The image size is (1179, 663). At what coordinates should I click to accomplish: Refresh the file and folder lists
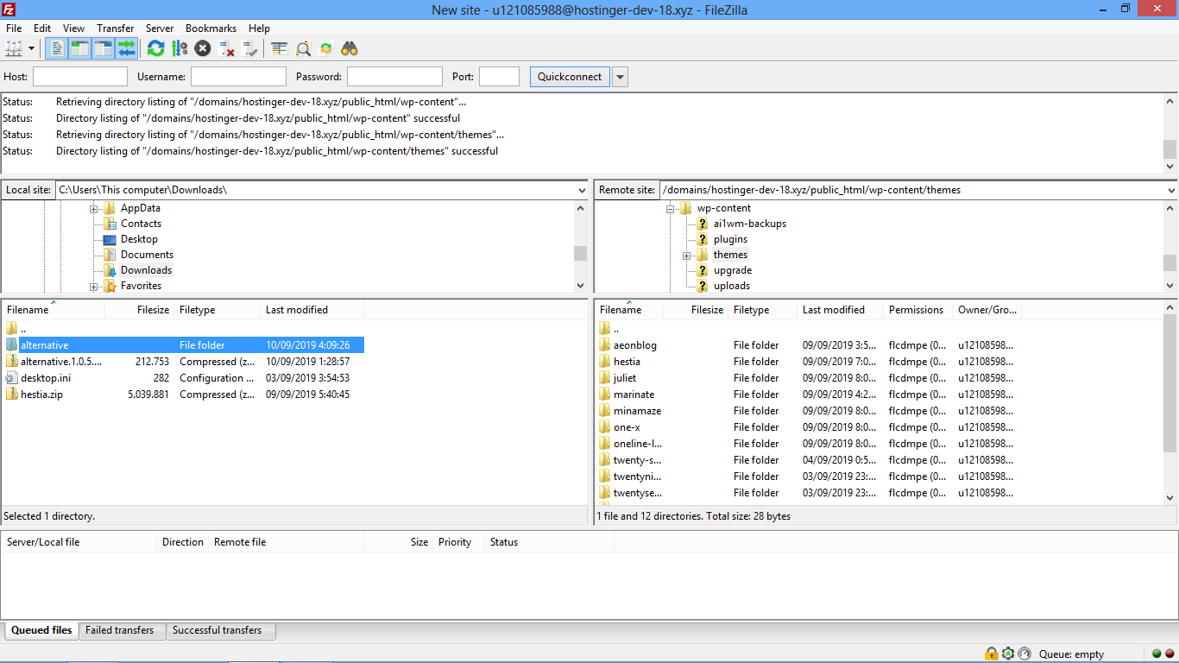click(155, 48)
